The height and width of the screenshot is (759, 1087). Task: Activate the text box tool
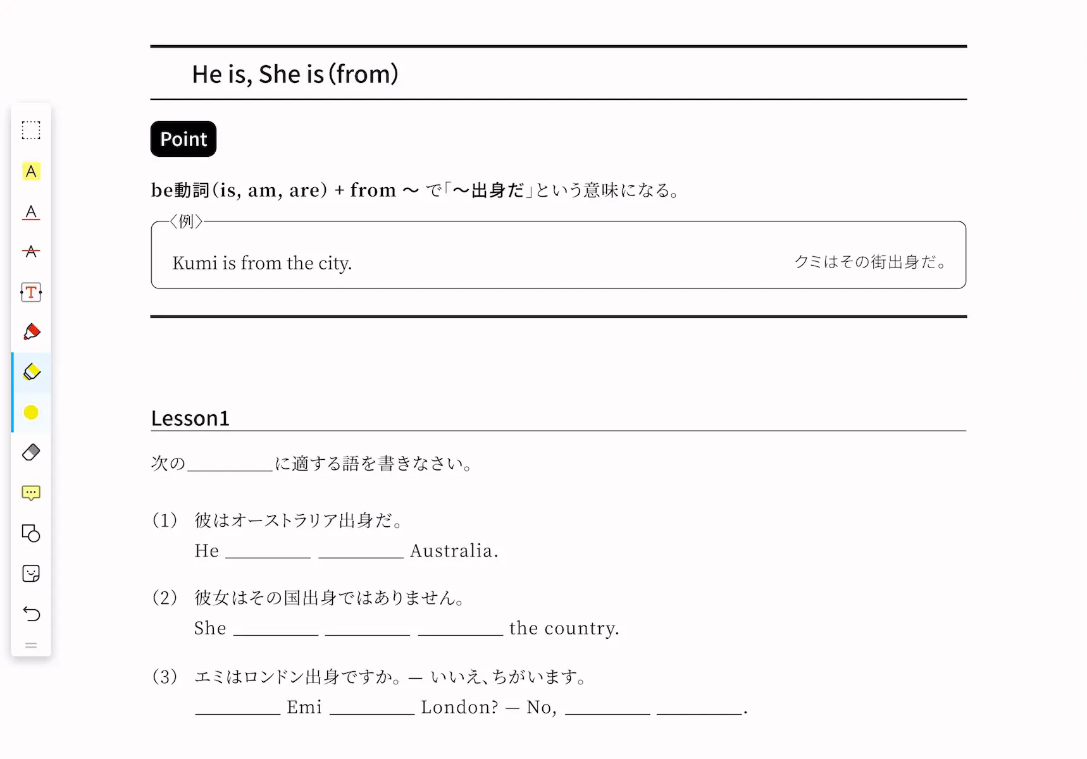tap(31, 292)
